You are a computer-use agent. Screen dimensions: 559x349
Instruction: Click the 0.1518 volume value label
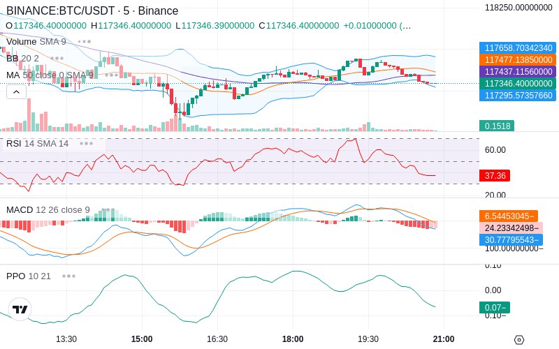(497, 126)
